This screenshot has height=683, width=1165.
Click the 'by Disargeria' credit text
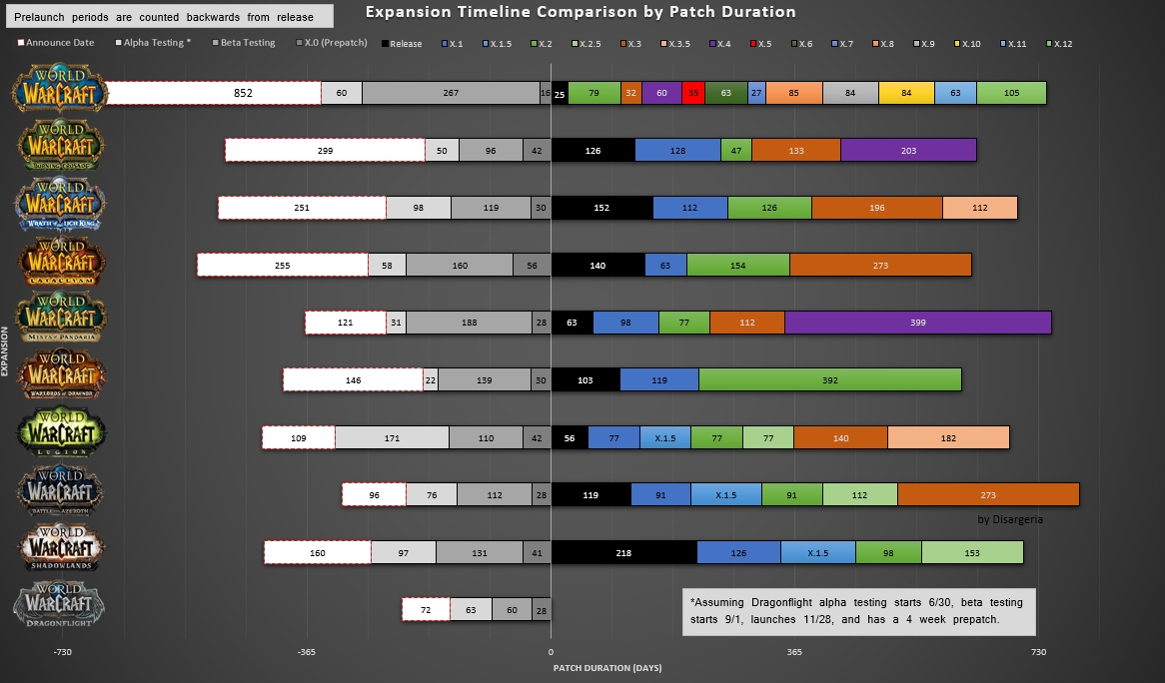click(1009, 519)
